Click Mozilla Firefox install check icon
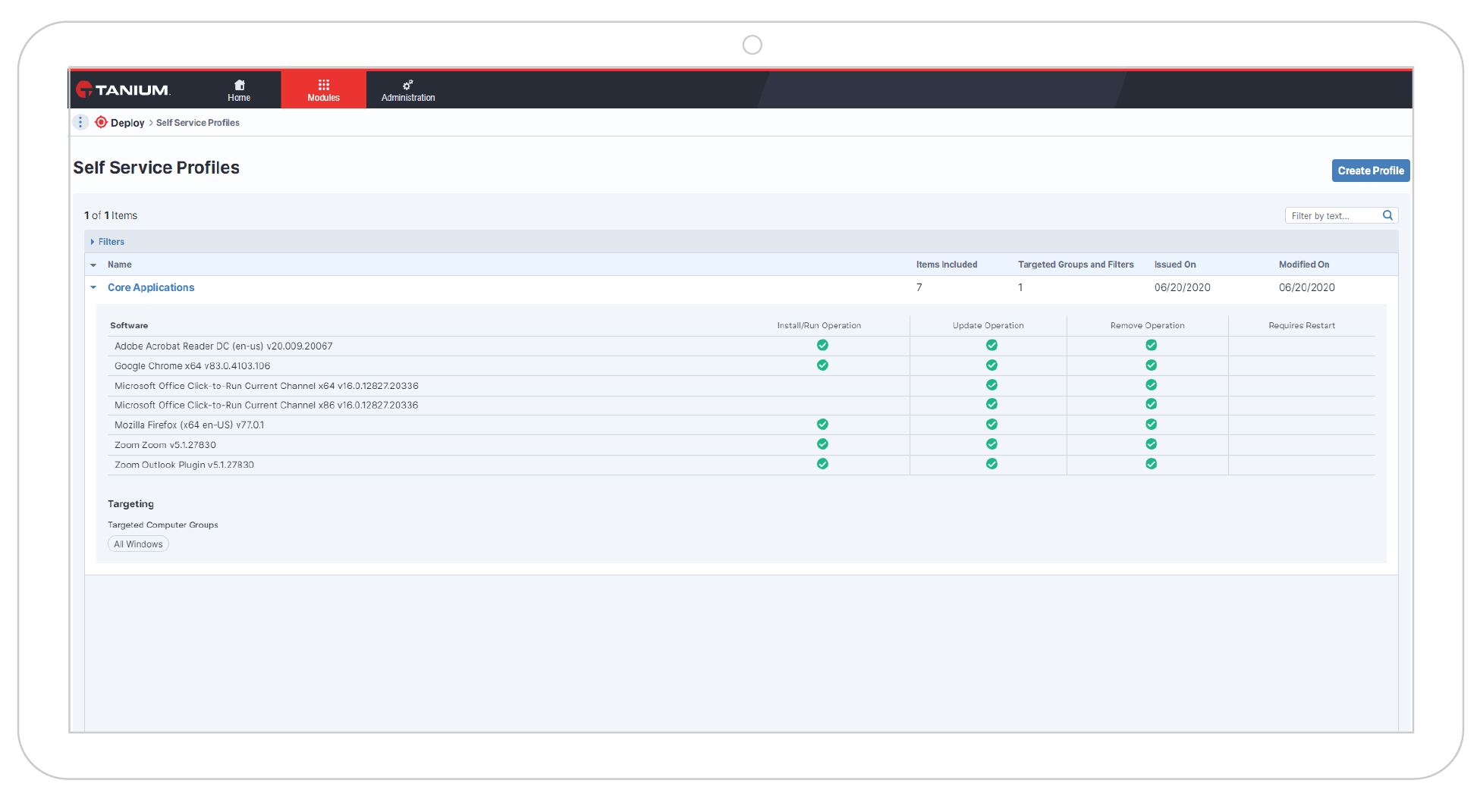This screenshot has height=796, width=1480. tap(822, 425)
